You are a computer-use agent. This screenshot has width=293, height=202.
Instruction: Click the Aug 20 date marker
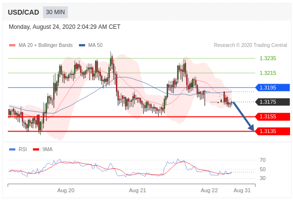coord(66,190)
